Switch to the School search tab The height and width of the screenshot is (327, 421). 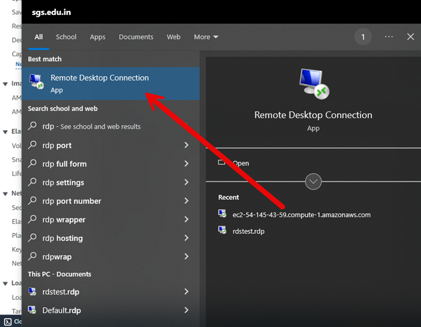point(66,37)
